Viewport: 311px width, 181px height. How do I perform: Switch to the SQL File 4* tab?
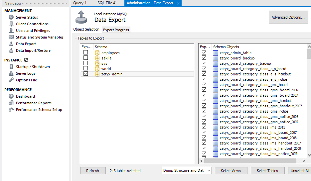pyautogui.click(x=107, y=3)
